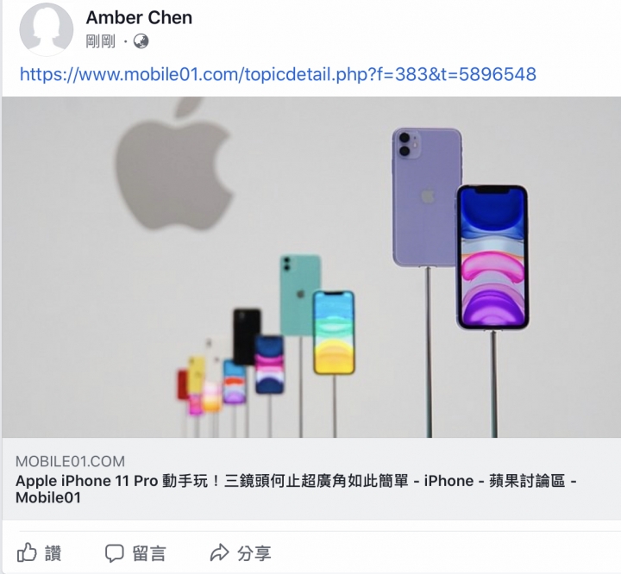The image size is (621, 574).
Task: Click the Amber Chen name link
Action: [x=139, y=18]
